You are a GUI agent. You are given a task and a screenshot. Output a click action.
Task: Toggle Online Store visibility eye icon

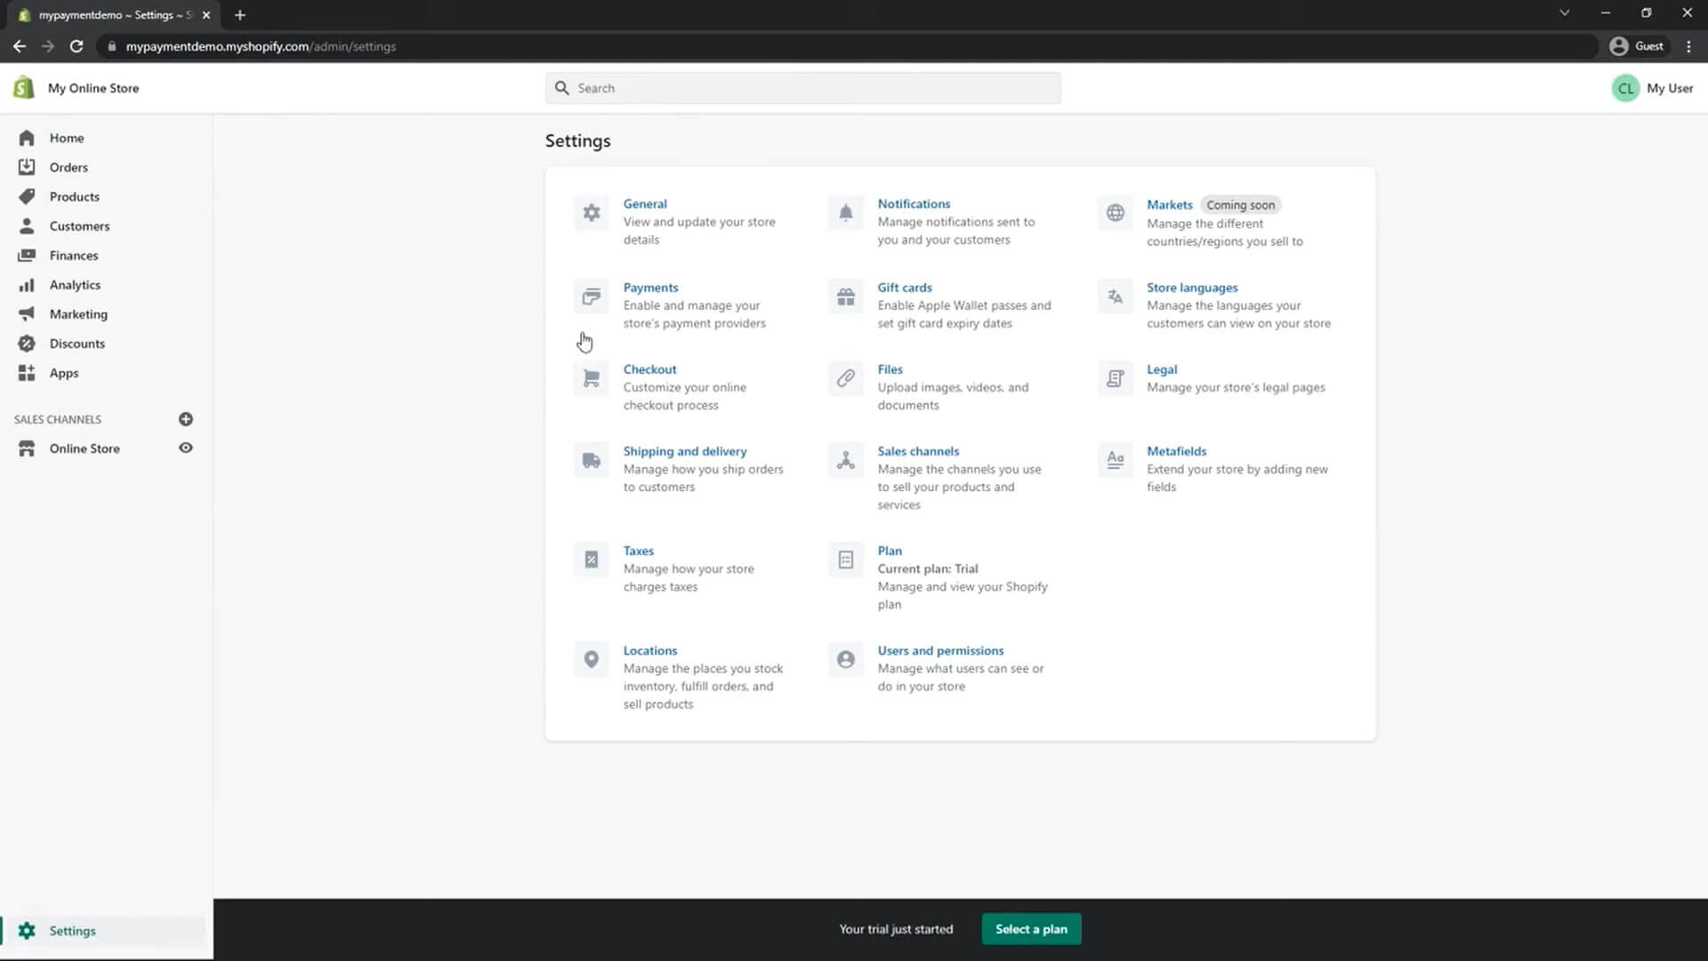pyautogui.click(x=186, y=448)
